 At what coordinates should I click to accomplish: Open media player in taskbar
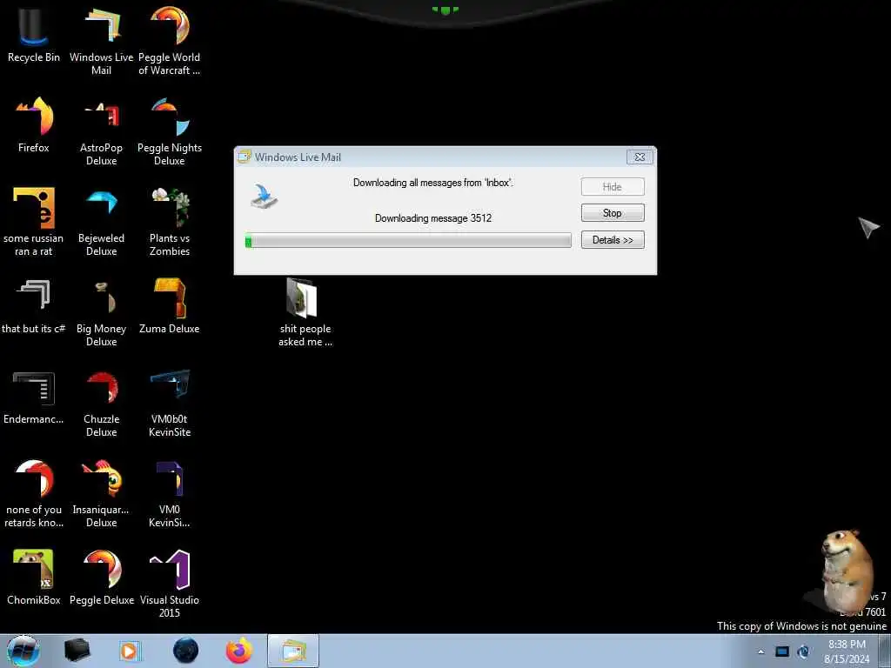coord(130,651)
